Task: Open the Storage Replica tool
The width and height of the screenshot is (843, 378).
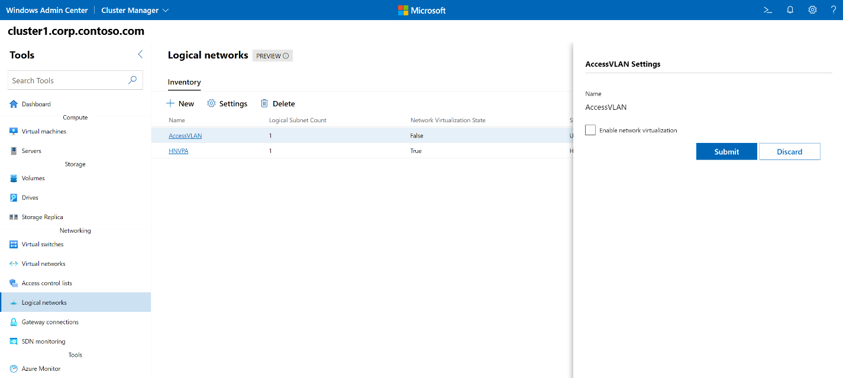Action: click(41, 217)
